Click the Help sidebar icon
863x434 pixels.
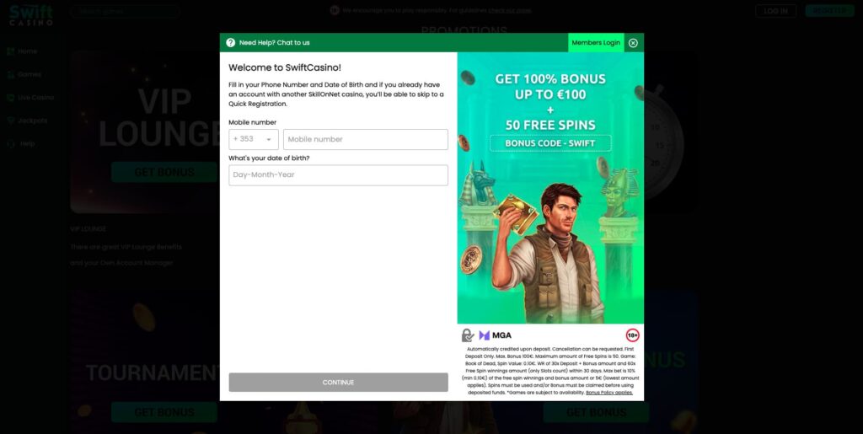[10, 143]
